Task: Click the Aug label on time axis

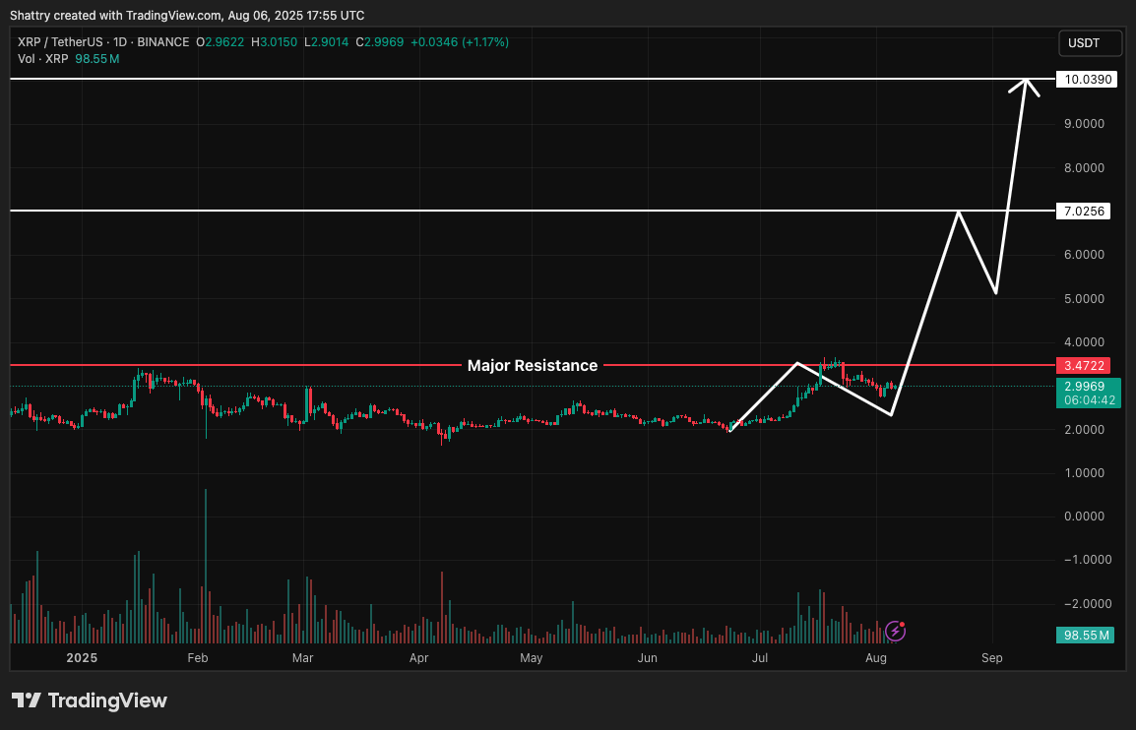Action: coord(875,657)
